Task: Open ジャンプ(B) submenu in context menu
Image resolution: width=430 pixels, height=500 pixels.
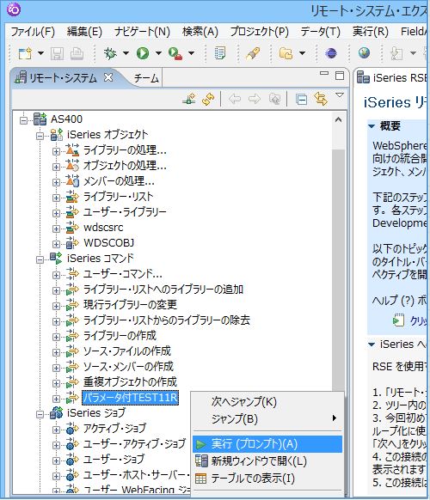Action: click(x=267, y=418)
